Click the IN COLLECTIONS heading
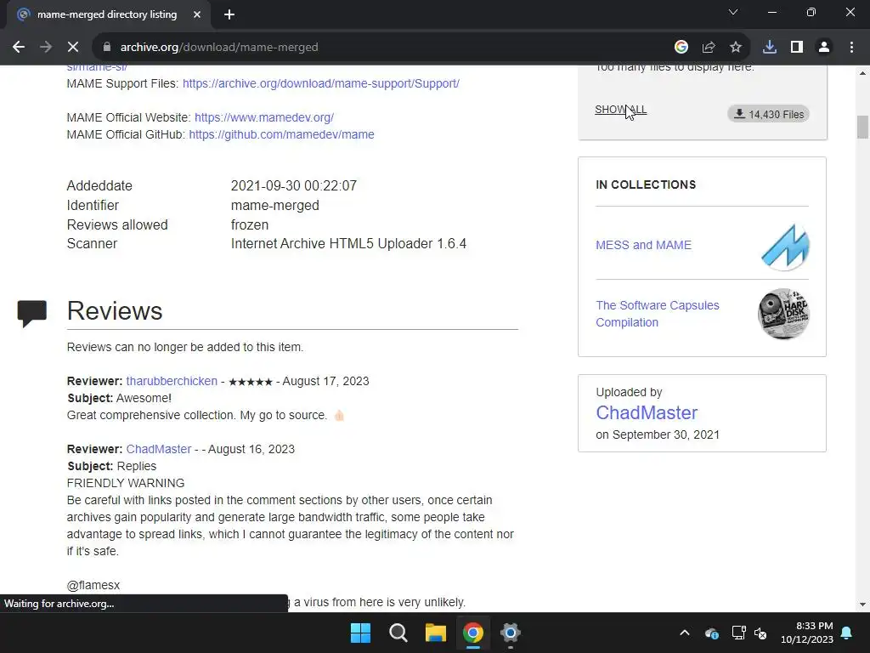The width and height of the screenshot is (870, 653). 646,185
